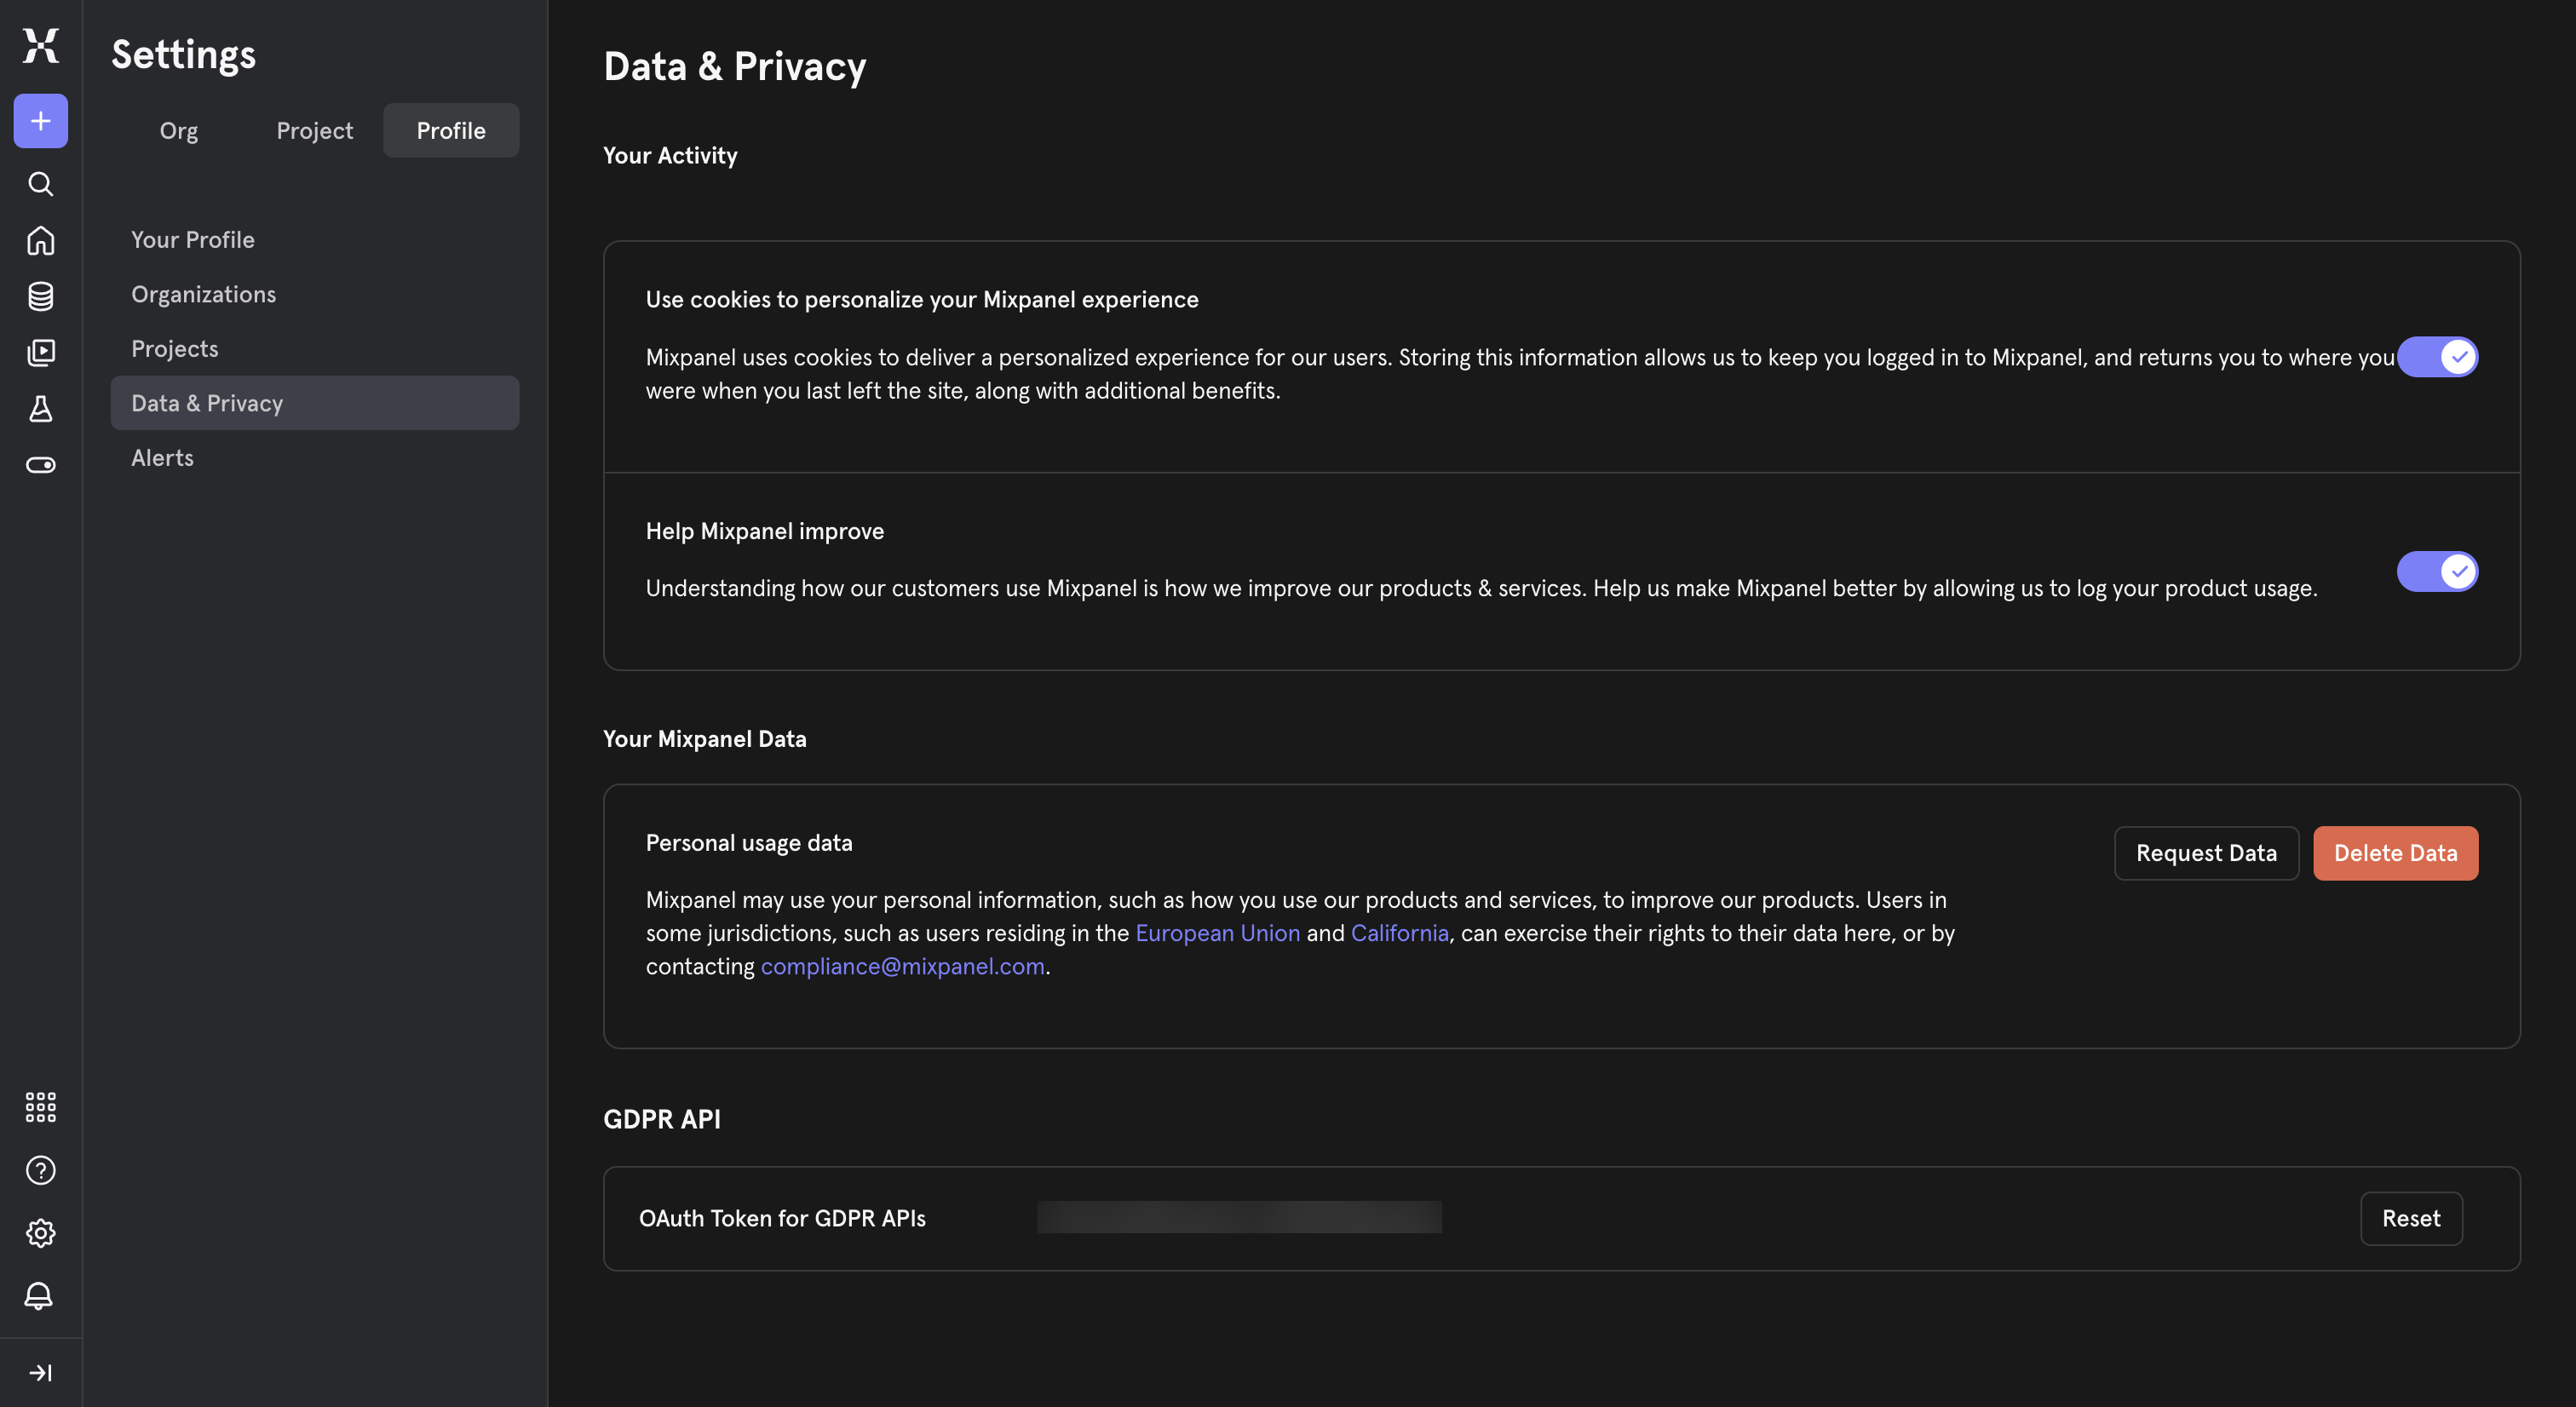Open the California link

(x=1399, y=933)
